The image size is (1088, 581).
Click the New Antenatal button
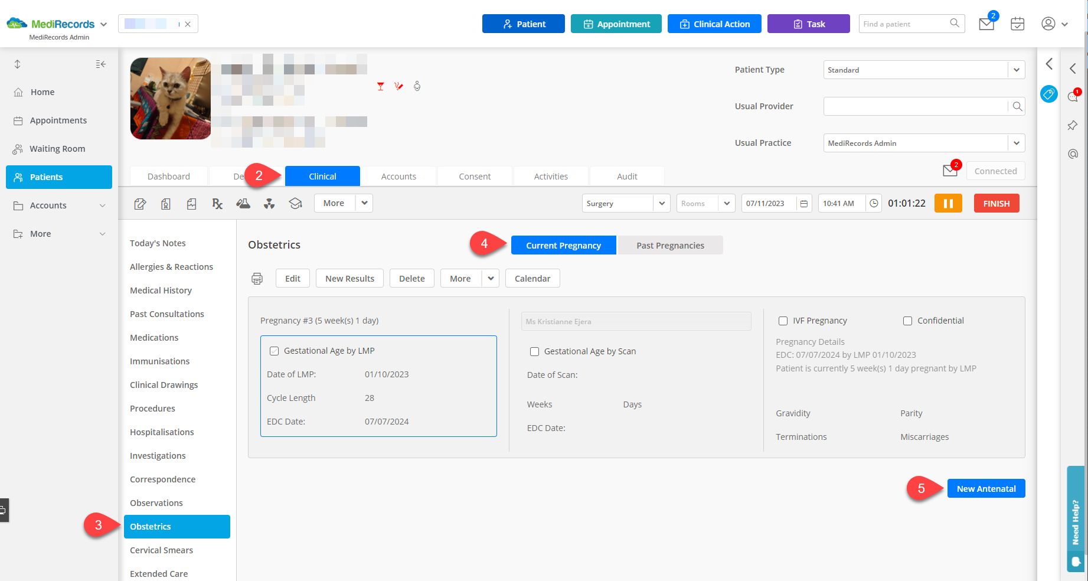(986, 489)
